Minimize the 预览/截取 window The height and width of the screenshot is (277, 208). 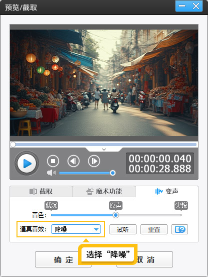click(182, 6)
